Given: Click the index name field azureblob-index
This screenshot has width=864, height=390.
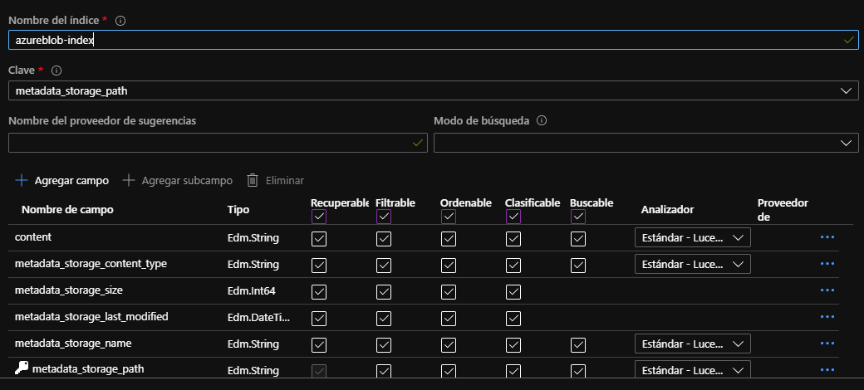Looking at the screenshot, I should click(x=433, y=40).
